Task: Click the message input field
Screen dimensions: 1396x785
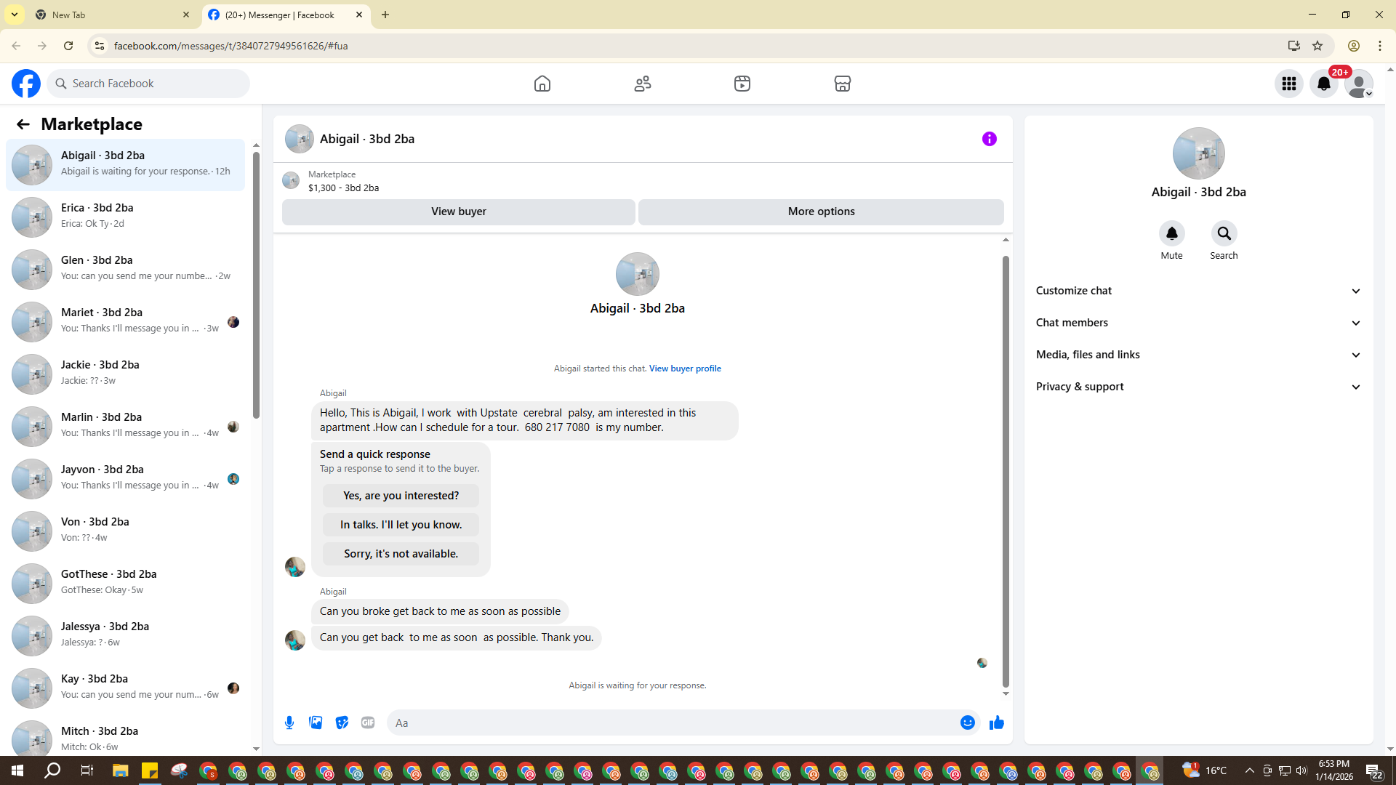Action: (669, 722)
